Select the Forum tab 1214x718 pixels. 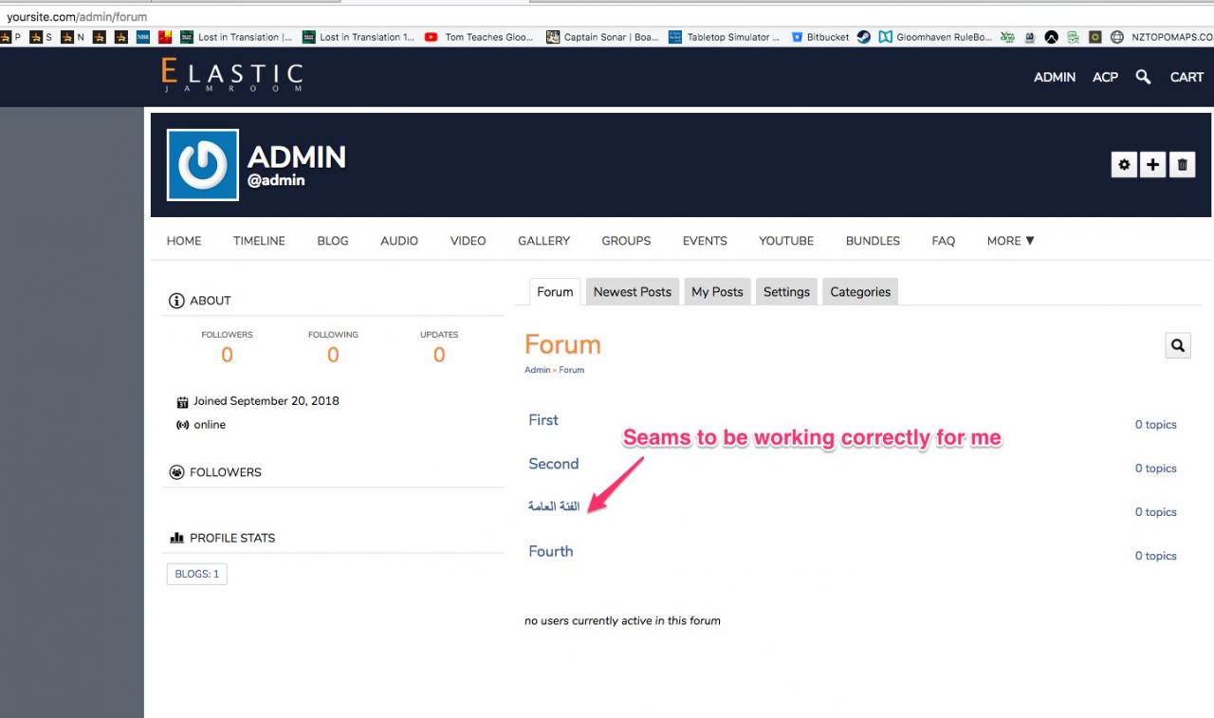click(555, 292)
